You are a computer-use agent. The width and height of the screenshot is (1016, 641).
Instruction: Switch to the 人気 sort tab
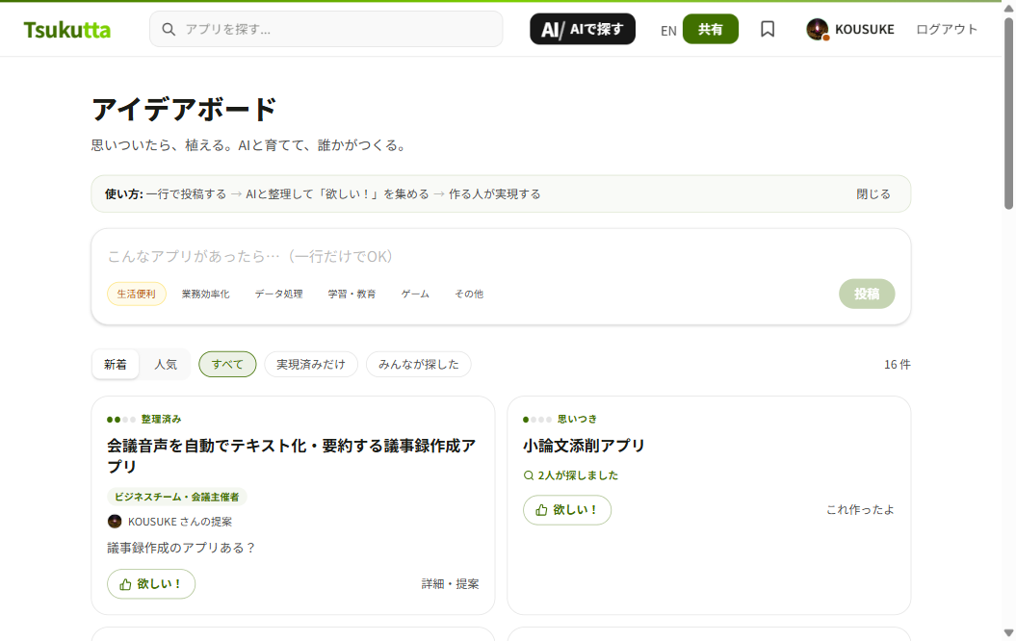[166, 365]
